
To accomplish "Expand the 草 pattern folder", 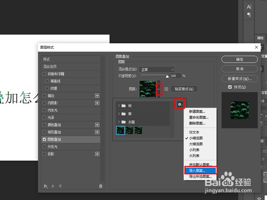I will [119, 114].
